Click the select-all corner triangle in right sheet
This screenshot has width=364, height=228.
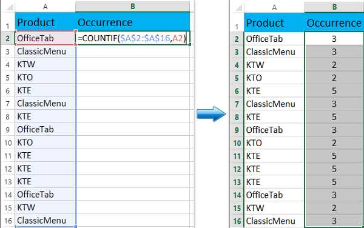pos(239,8)
